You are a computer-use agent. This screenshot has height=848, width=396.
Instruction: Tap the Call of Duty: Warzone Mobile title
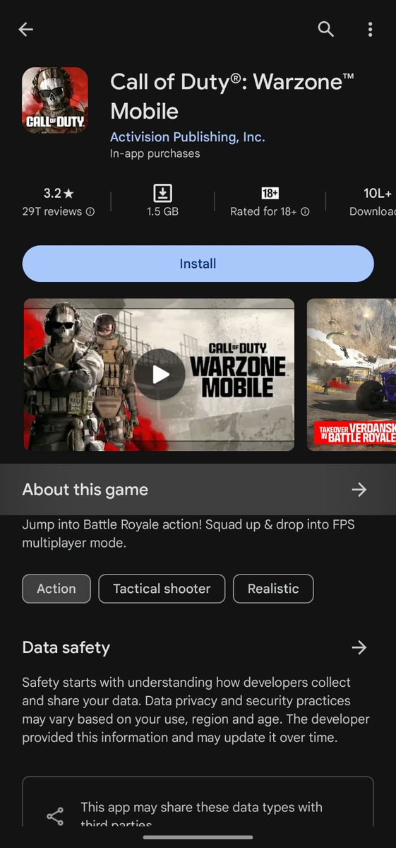point(232,96)
